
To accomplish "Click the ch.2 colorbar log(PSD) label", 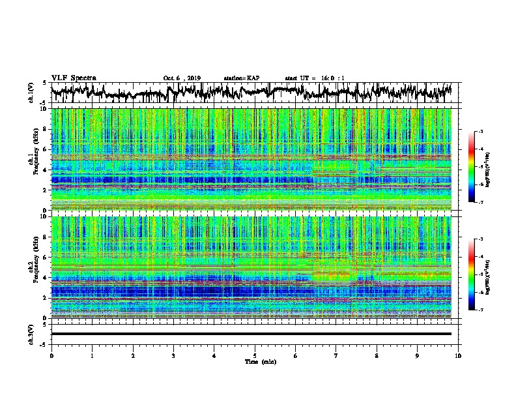I will point(487,276).
